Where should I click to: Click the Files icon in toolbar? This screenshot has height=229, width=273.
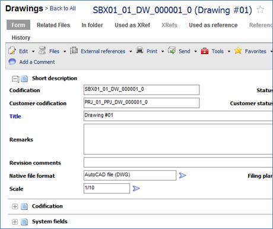pos(42,51)
